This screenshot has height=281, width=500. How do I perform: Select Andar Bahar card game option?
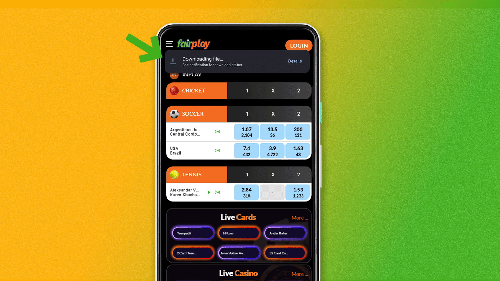click(x=284, y=233)
